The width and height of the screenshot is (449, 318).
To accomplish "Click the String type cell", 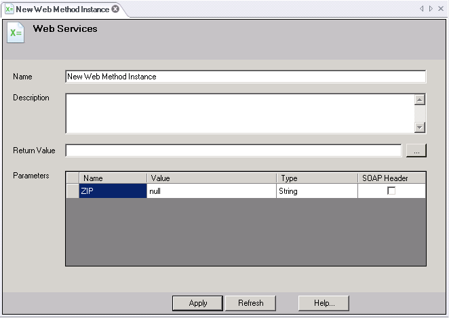I will point(317,191).
